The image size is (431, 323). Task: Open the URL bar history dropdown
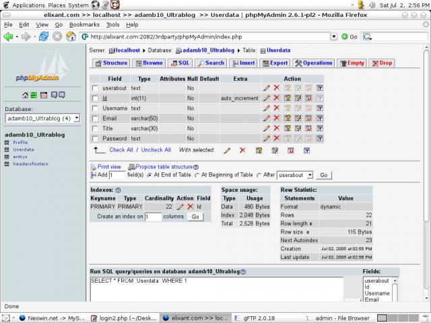[334, 36]
